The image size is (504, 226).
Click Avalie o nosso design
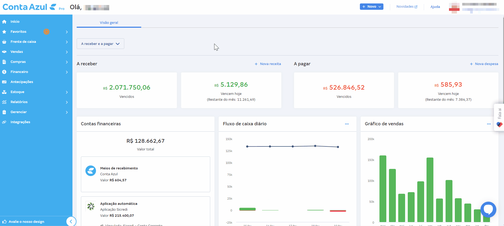[26, 222]
